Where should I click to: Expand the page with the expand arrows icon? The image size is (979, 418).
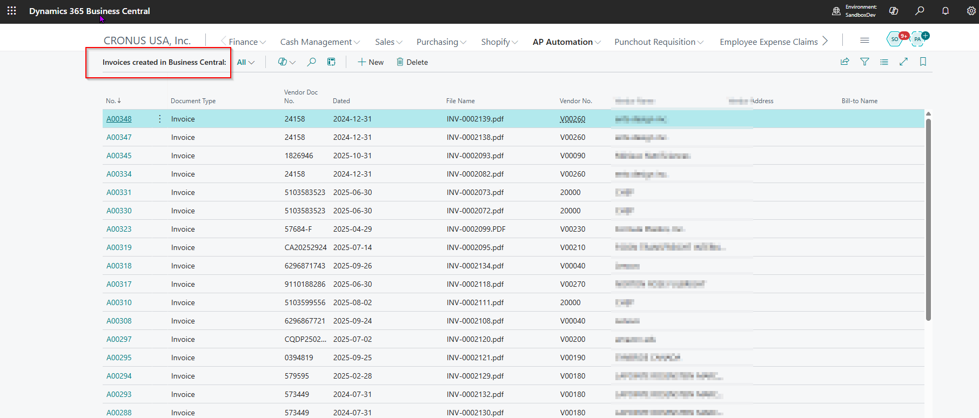point(903,62)
